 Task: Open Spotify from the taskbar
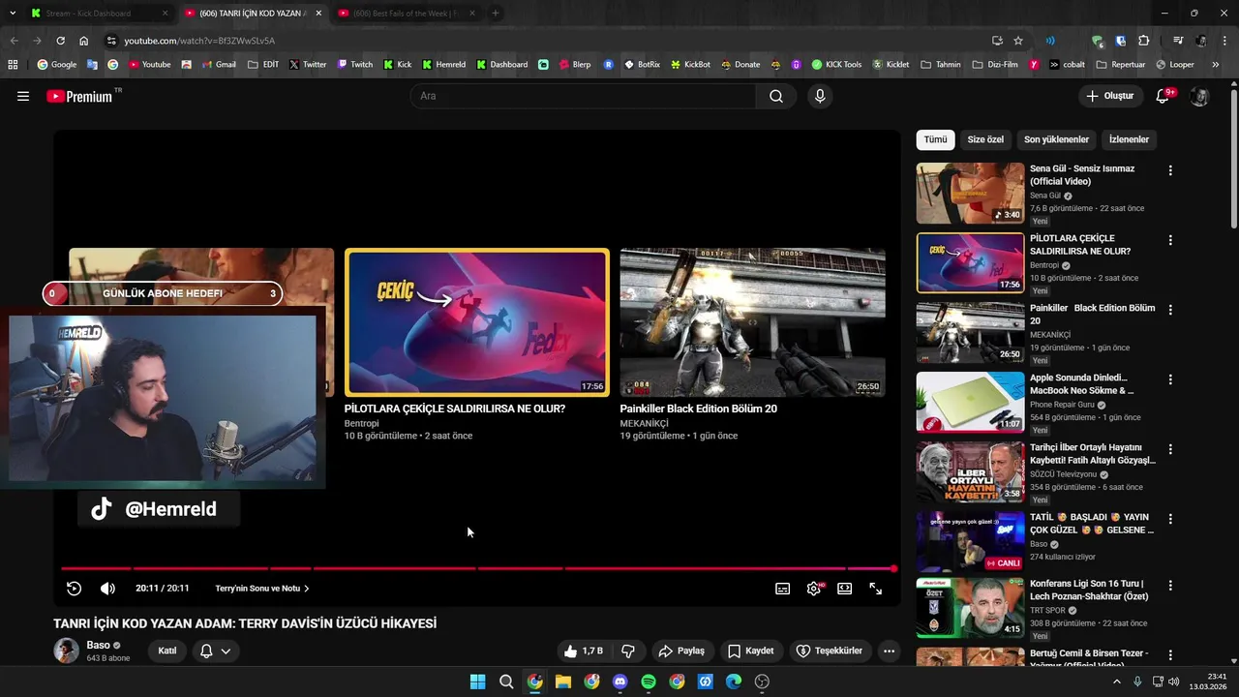649,682
